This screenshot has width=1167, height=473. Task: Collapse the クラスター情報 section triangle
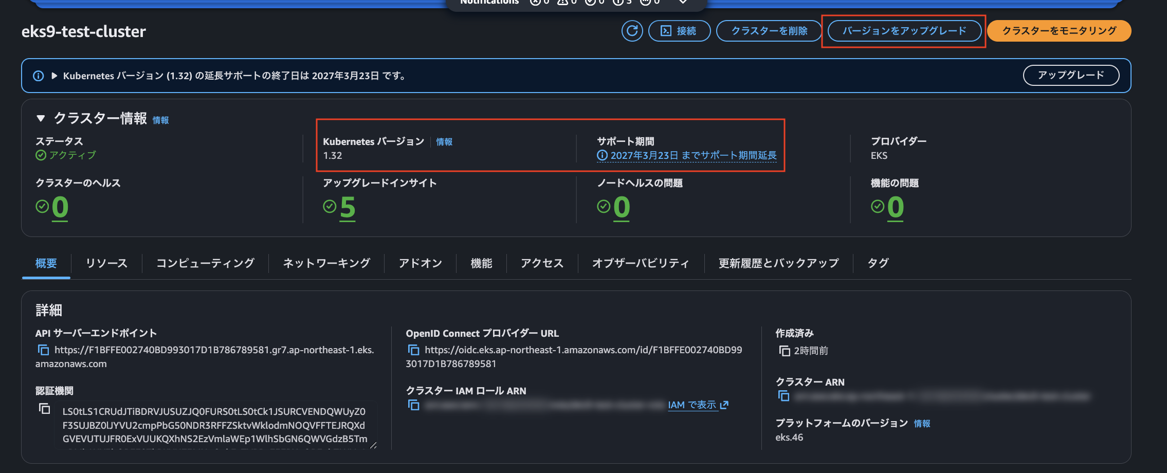pos(41,118)
